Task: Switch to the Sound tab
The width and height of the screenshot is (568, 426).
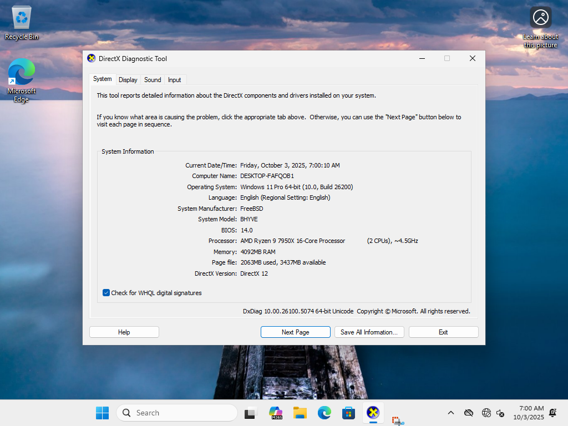Action: click(x=153, y=80)
